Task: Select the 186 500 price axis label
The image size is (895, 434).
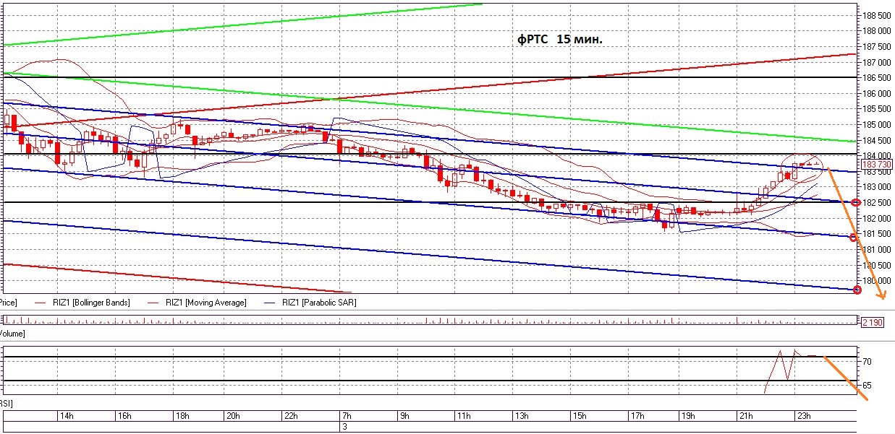Action: [875, 77]
